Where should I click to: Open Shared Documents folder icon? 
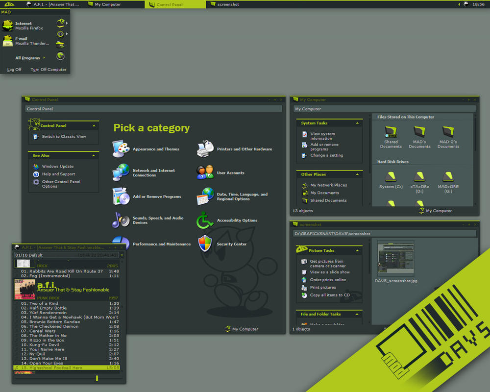point(391,132)
